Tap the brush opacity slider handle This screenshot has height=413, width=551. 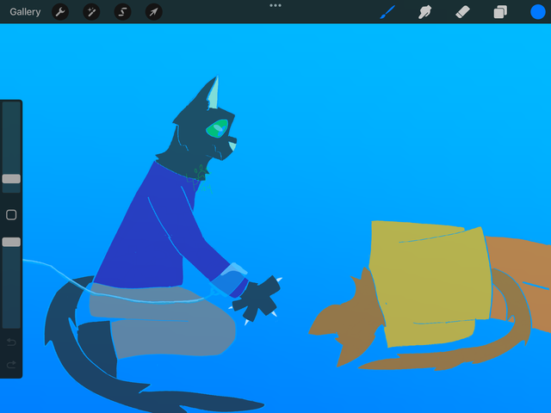(11, 242)
